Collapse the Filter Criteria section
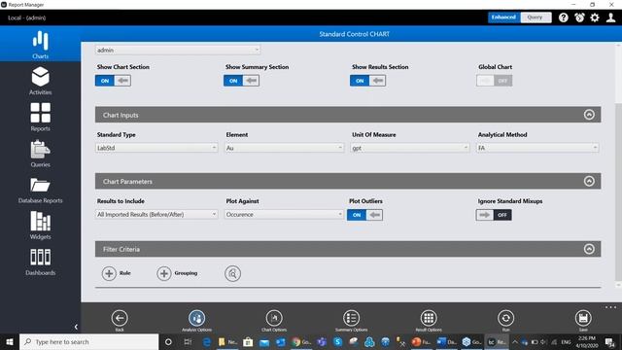 [589, 249]
